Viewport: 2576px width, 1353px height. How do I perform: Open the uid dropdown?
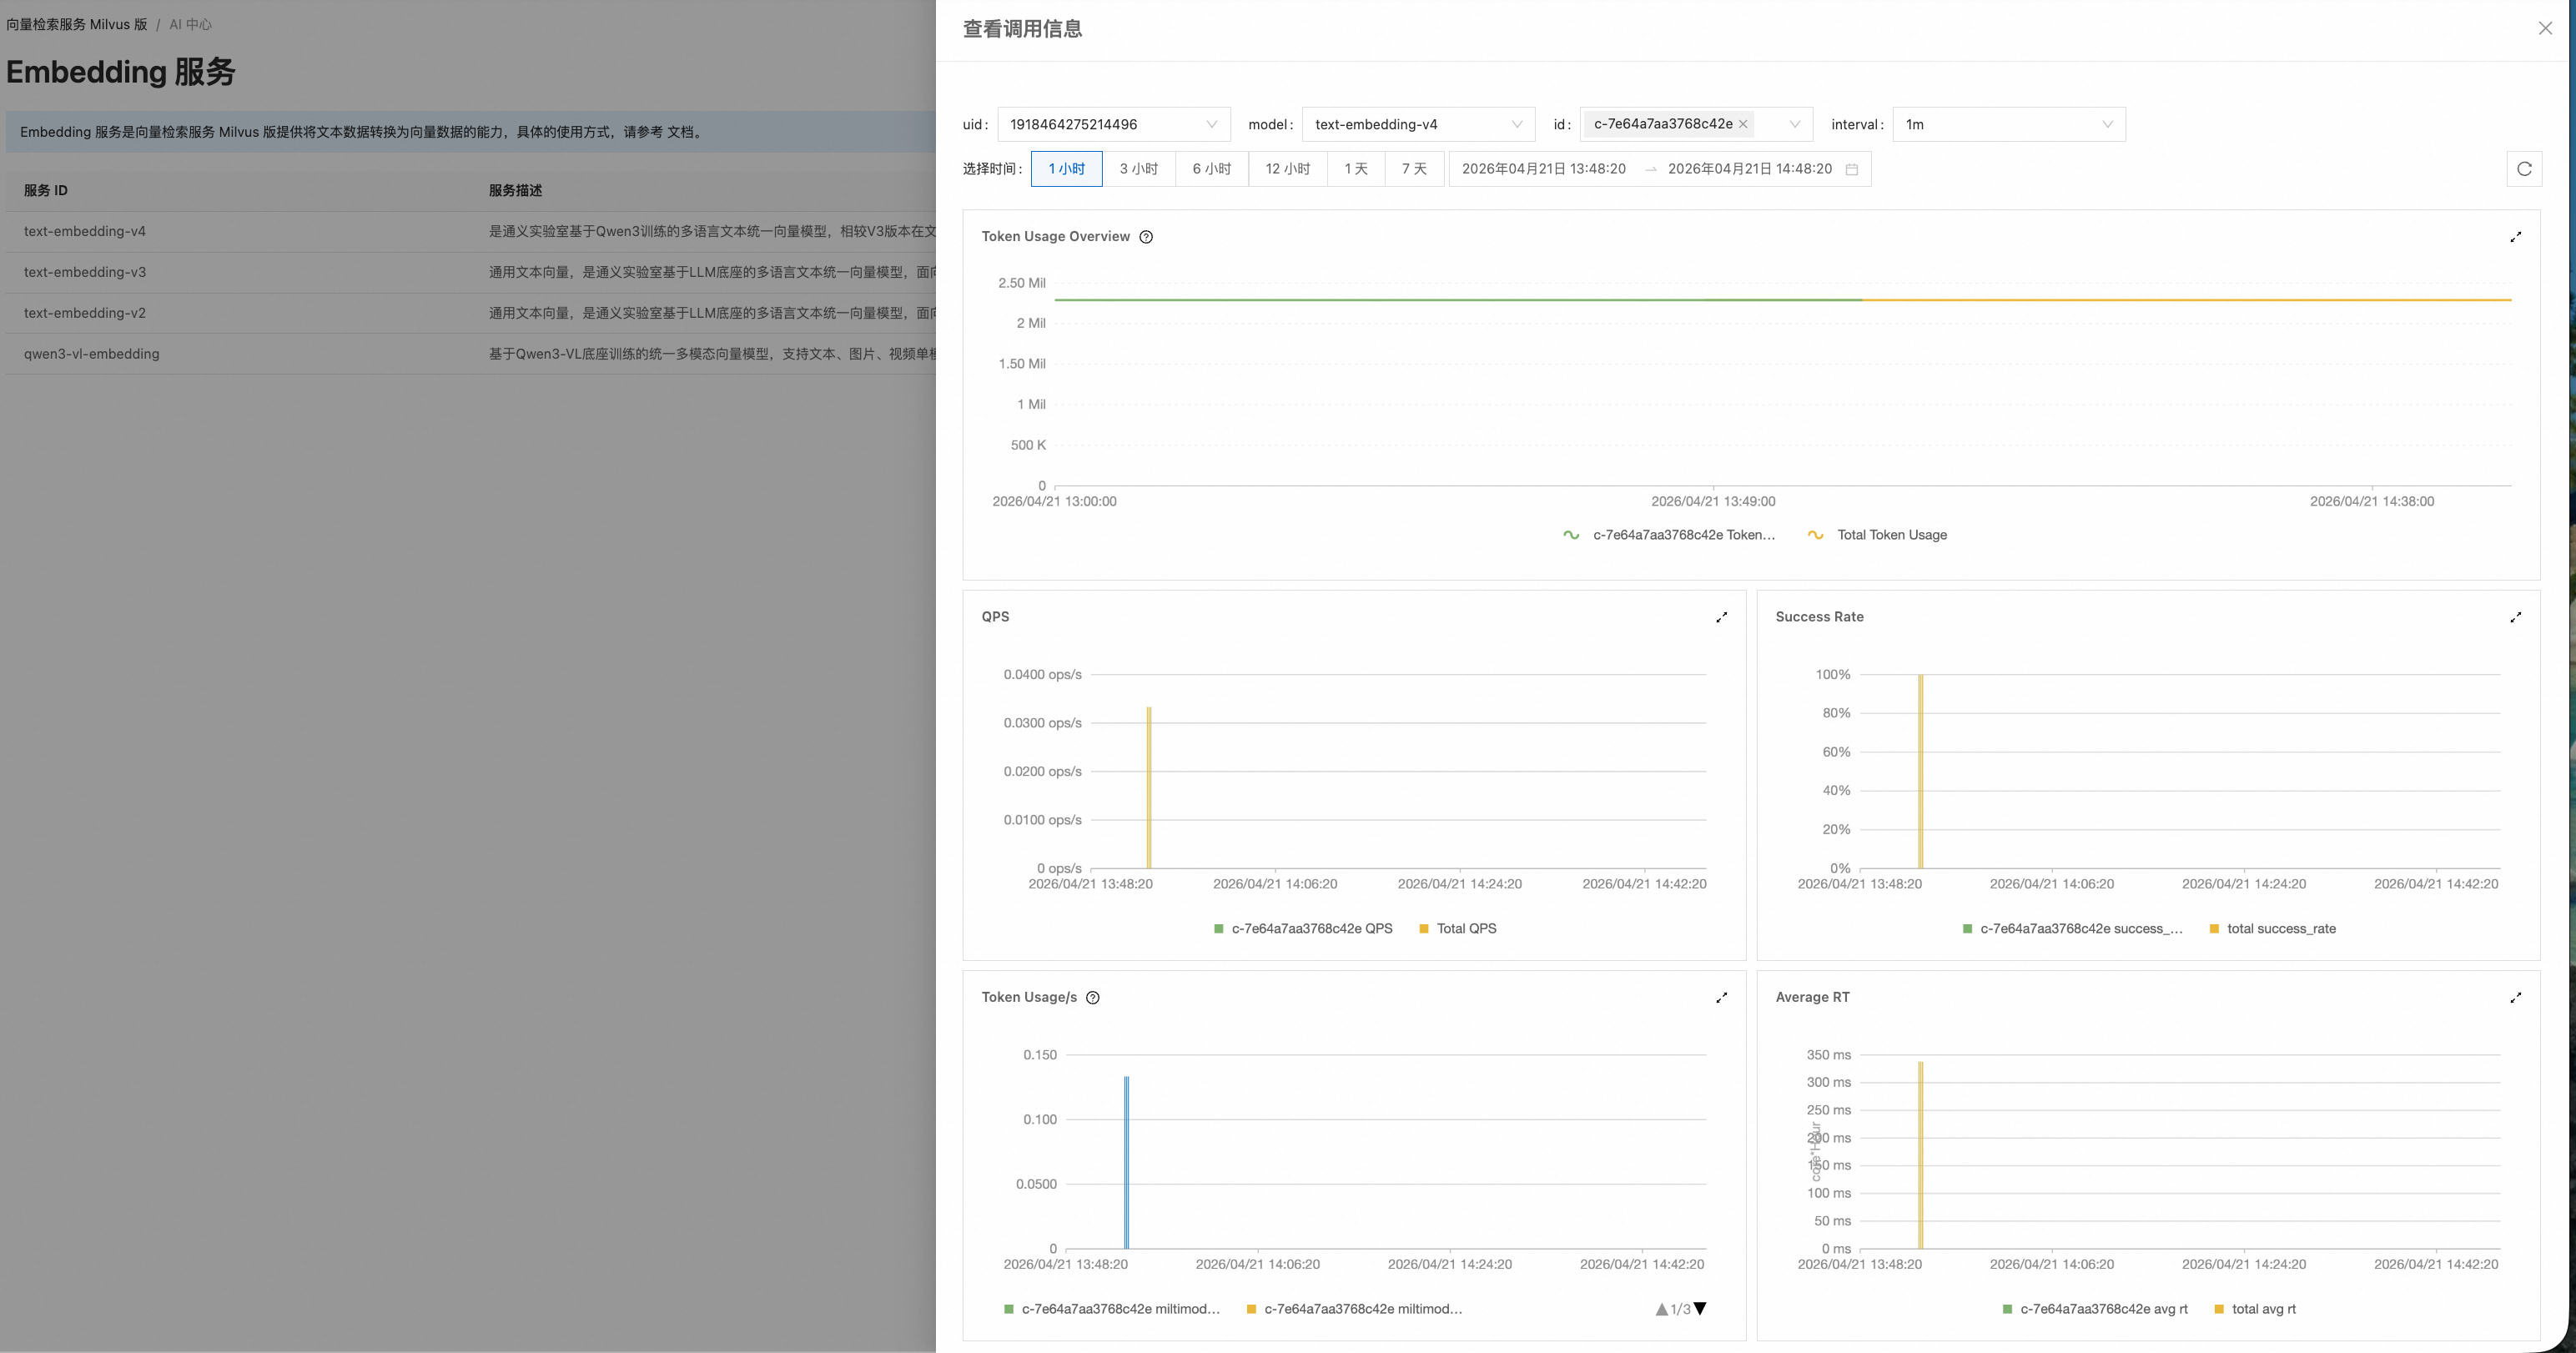point(1114,125)
